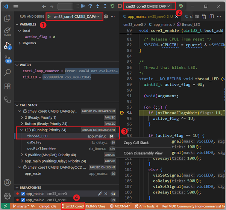Screen dimensions: 226x210
Task: Stop debugging with the red square
Action: click(120, 6)
